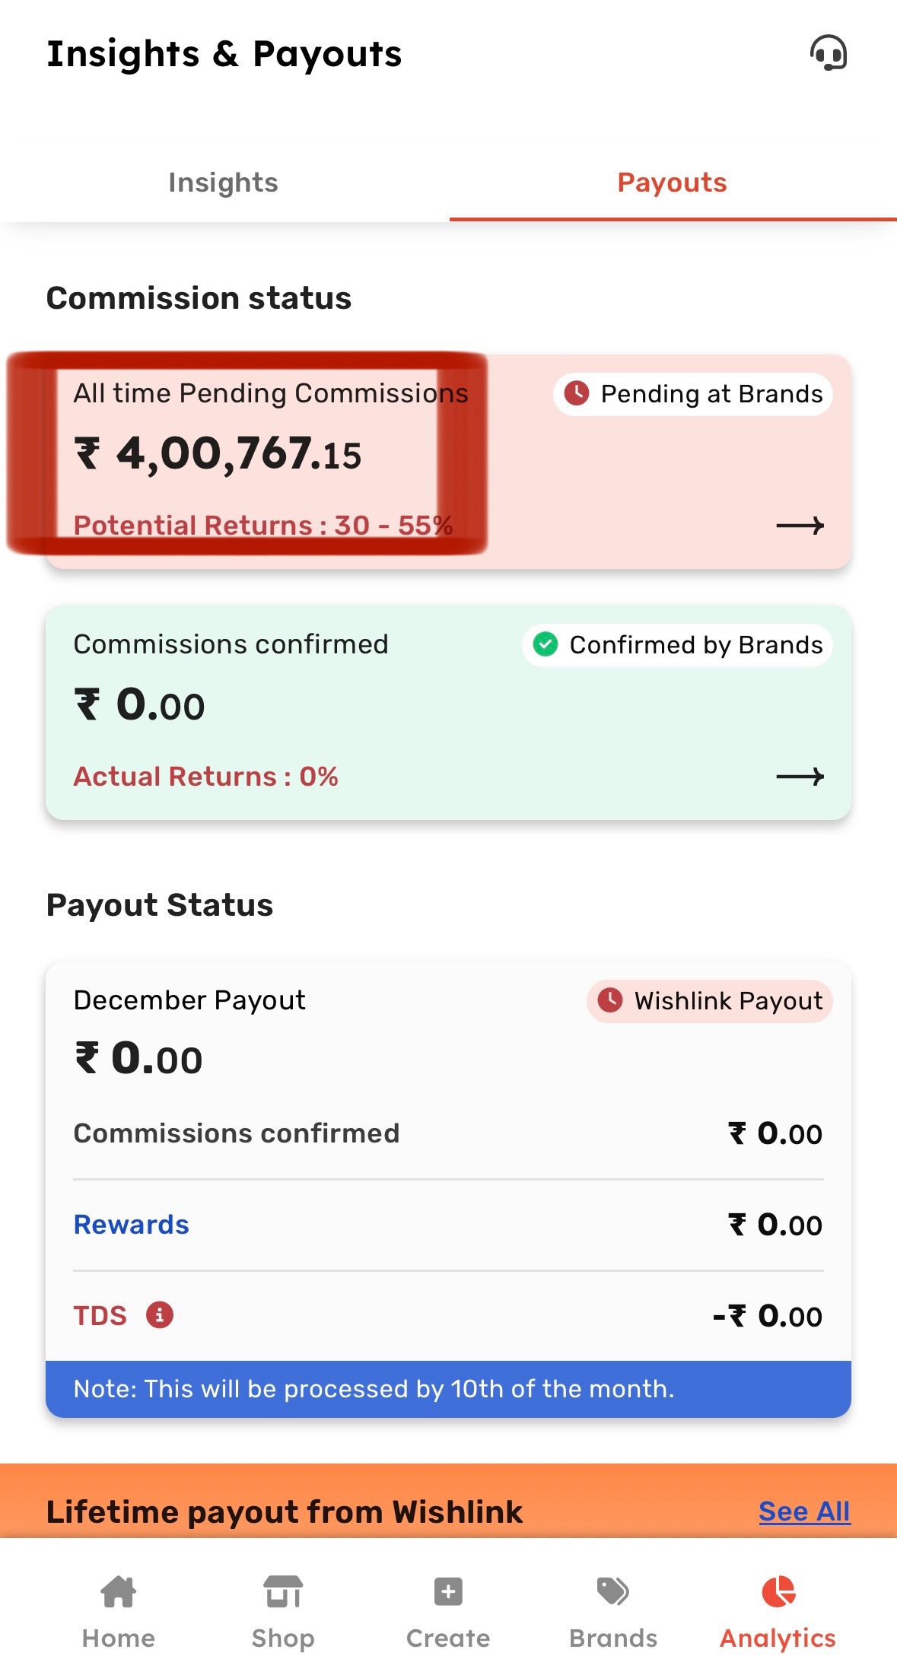Tap the Confirmed by Brands badge

click(x=677, y=645)
